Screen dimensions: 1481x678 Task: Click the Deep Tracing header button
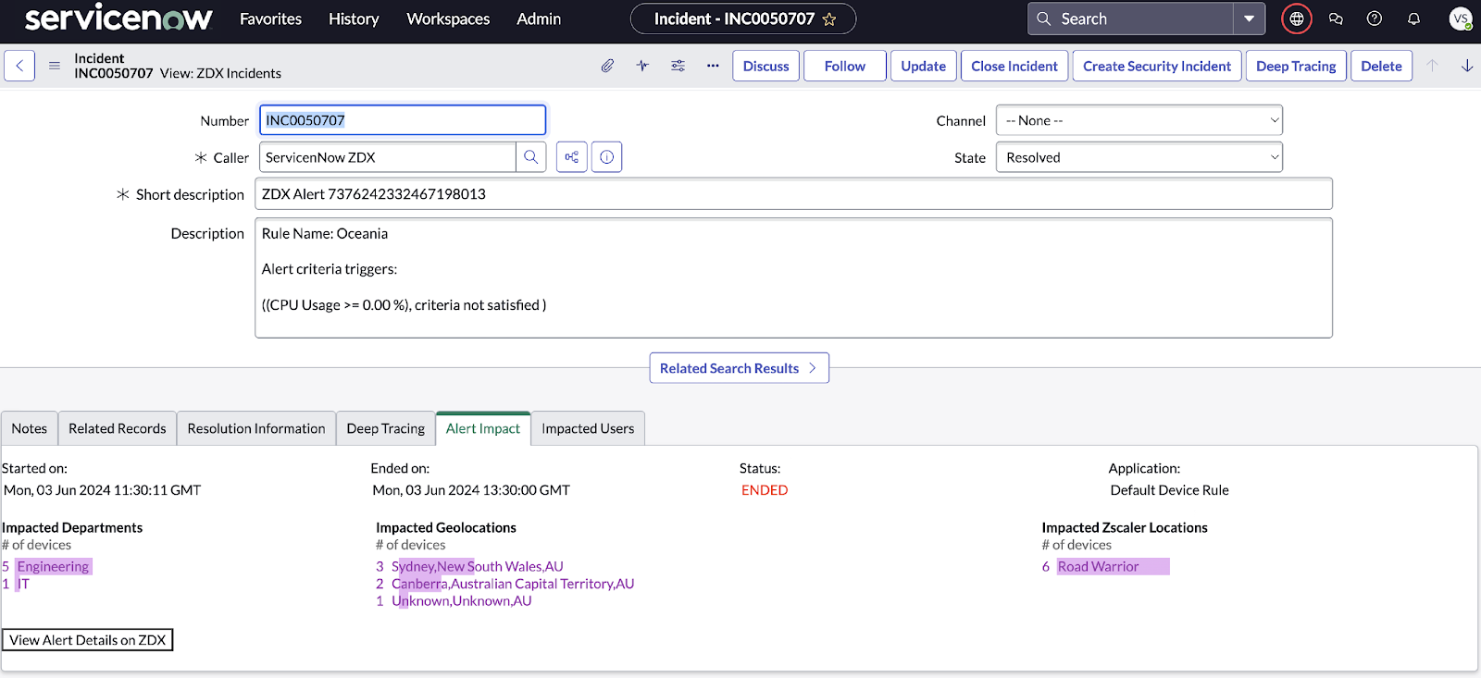1296,66
